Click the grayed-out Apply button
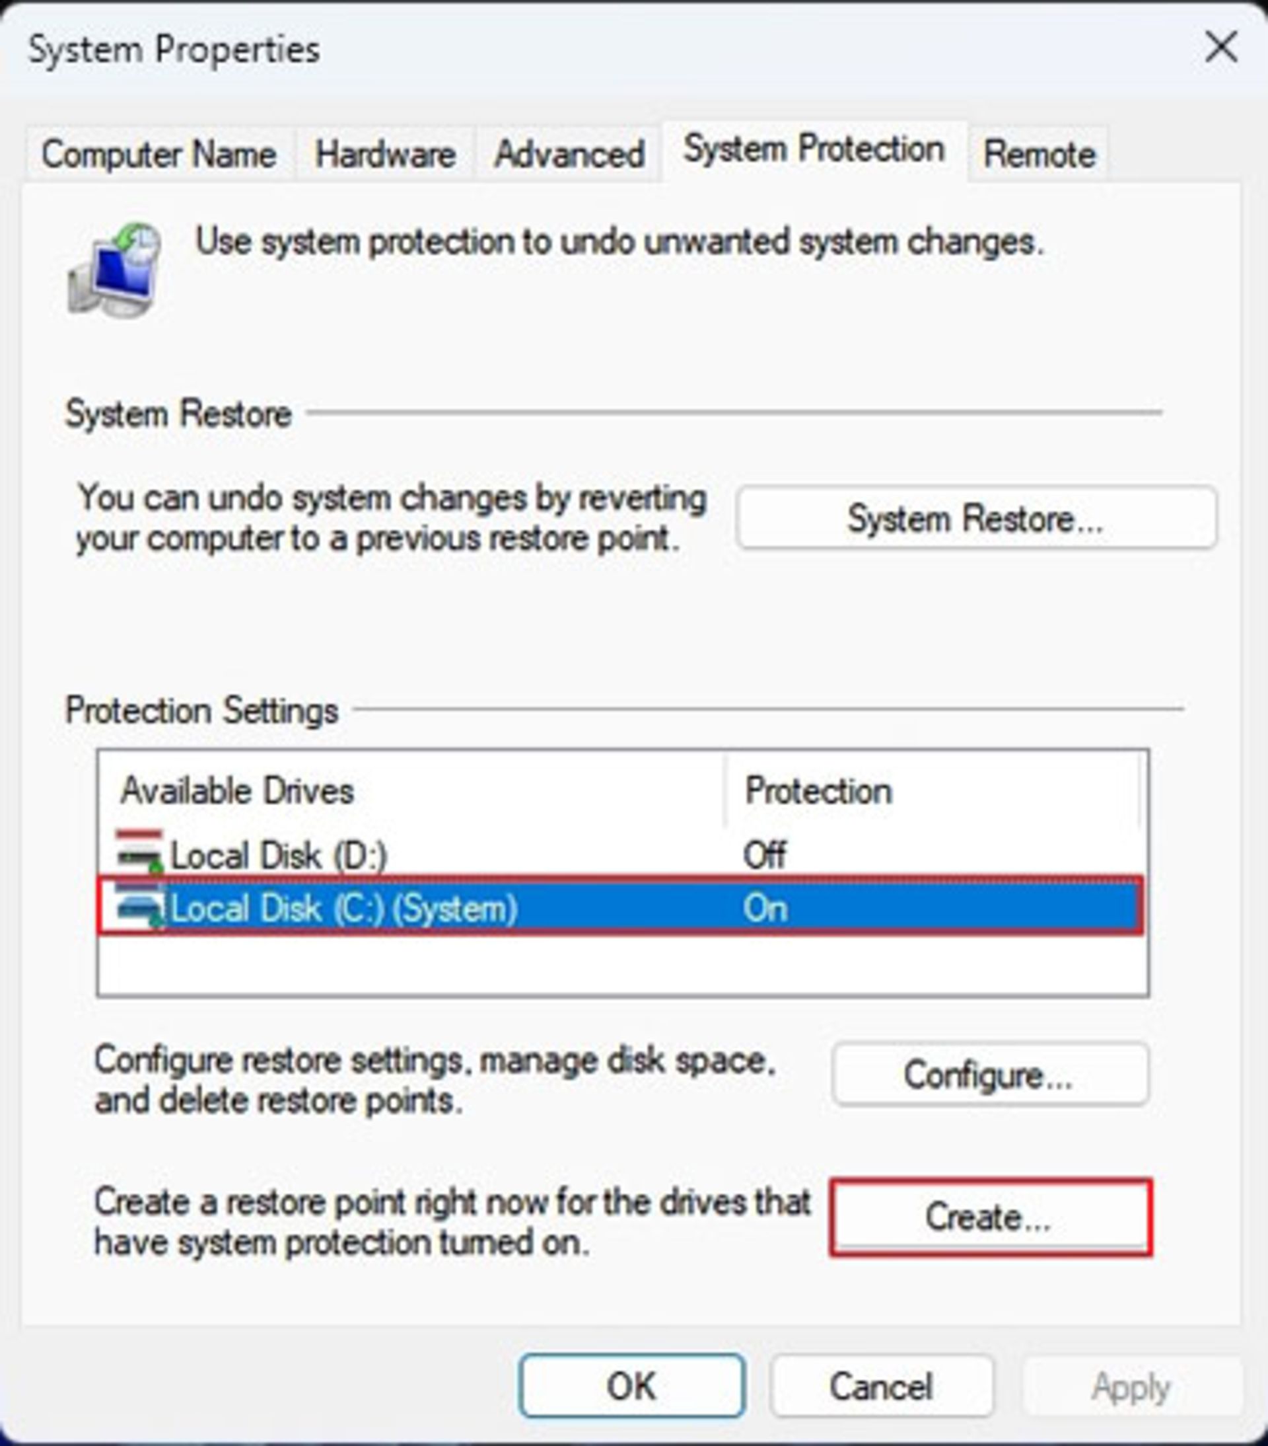This screenshot has width=1268, height=1446. [x=1131, y=1386]
